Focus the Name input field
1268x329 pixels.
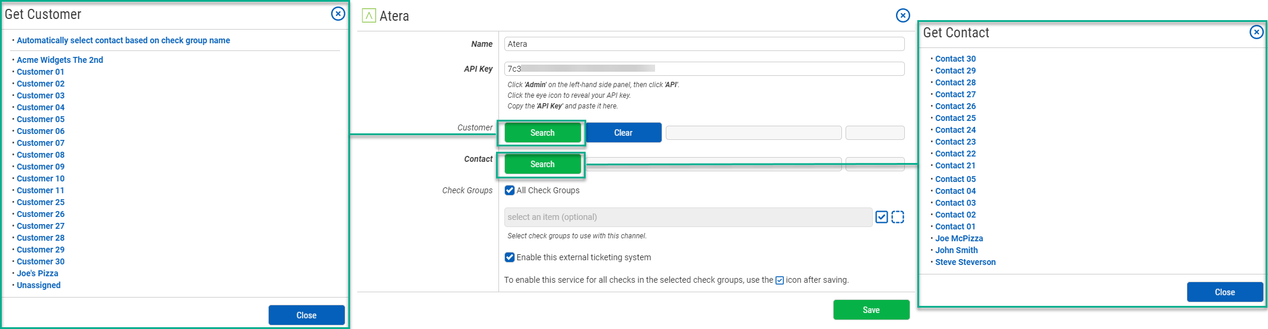click(x=704, y=44)
